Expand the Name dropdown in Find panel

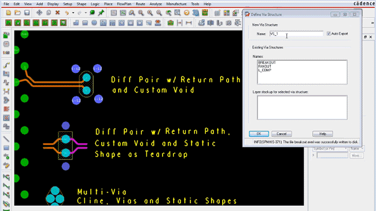click(x=357, y=149)
